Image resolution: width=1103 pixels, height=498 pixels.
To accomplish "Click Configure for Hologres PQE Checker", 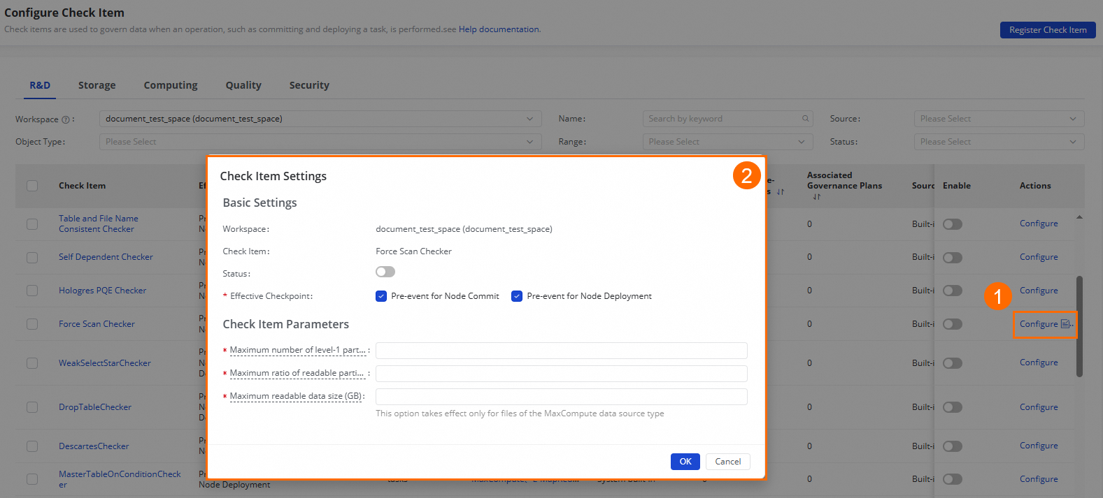I will [x=1039, y=291].
